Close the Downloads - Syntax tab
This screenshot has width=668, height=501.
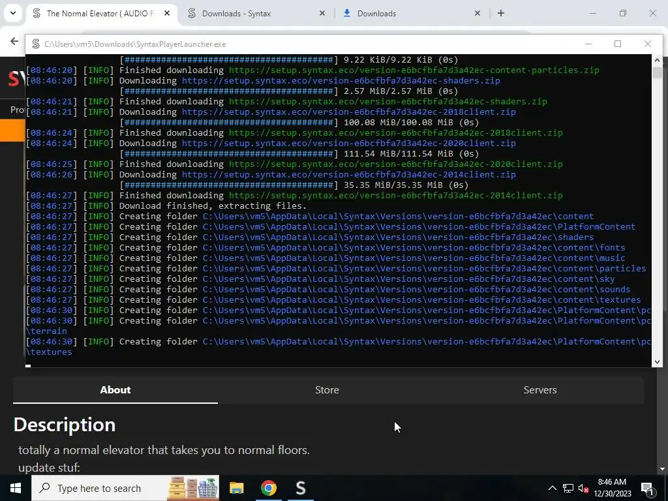click(322, 13)
